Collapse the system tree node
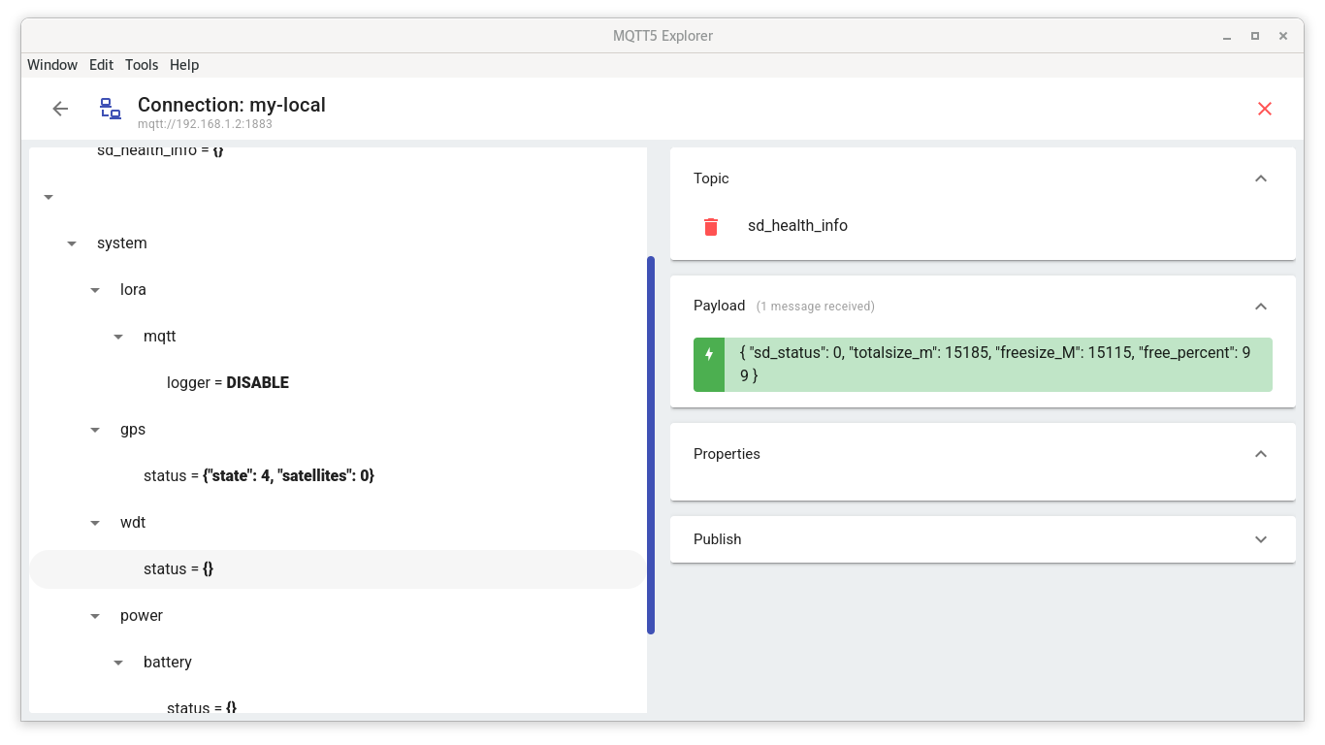Viewport: 1325px width, 745px height. pos(72,243)
